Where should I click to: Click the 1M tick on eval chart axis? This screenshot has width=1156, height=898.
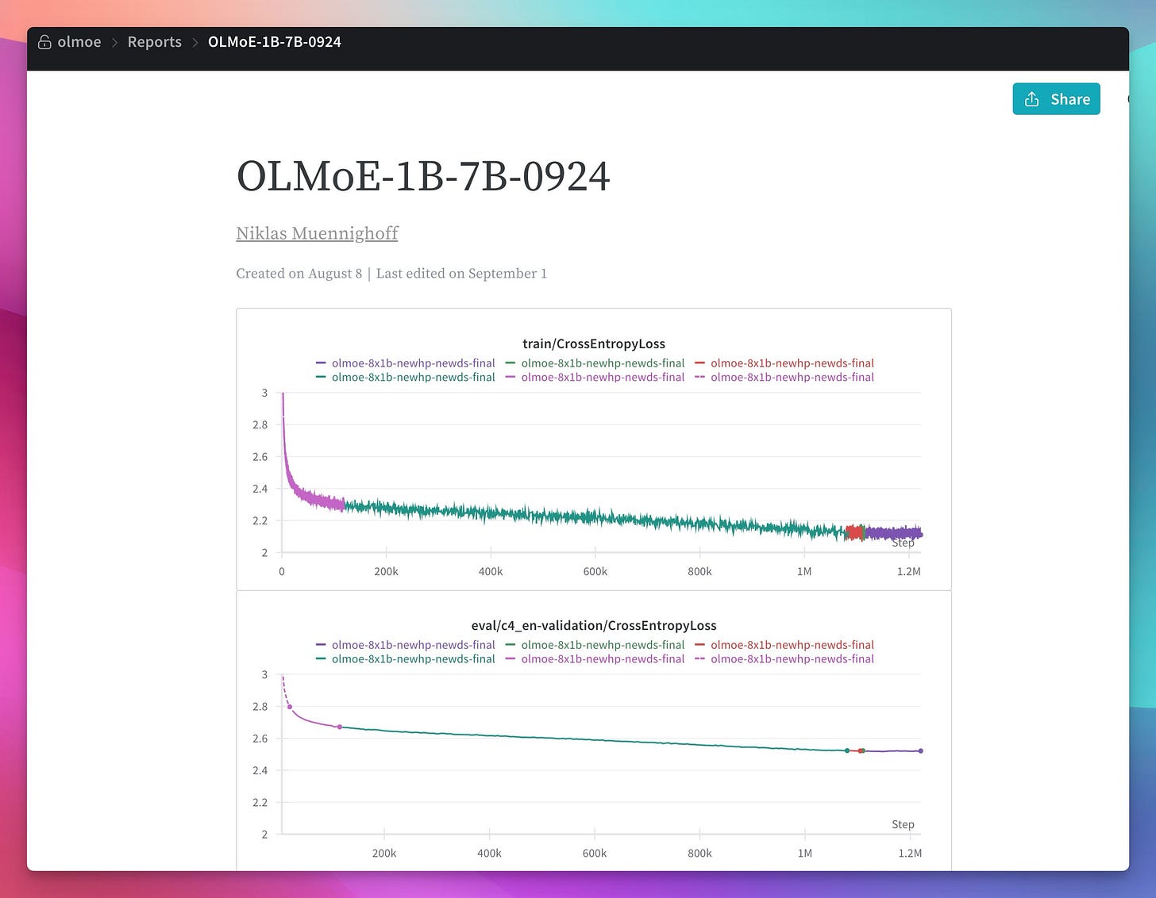[805, 853]
